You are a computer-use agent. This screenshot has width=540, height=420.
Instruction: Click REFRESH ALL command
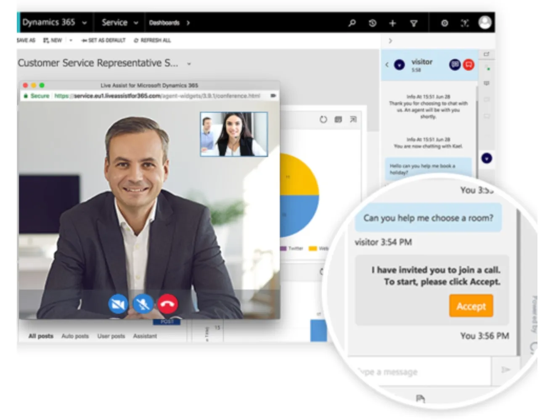point(152,40)
